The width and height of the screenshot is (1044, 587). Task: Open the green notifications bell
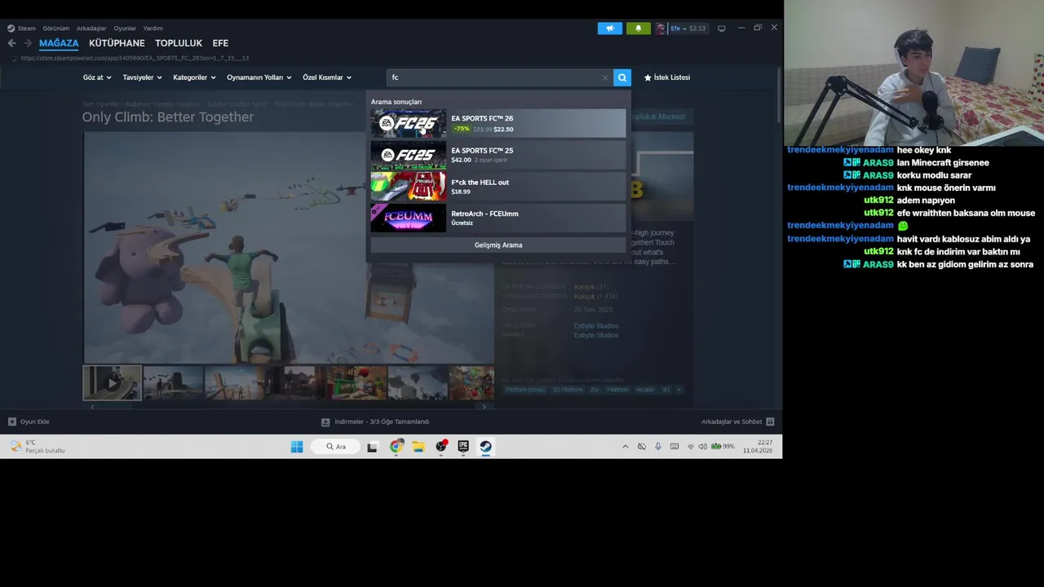[x=638, y=29]
